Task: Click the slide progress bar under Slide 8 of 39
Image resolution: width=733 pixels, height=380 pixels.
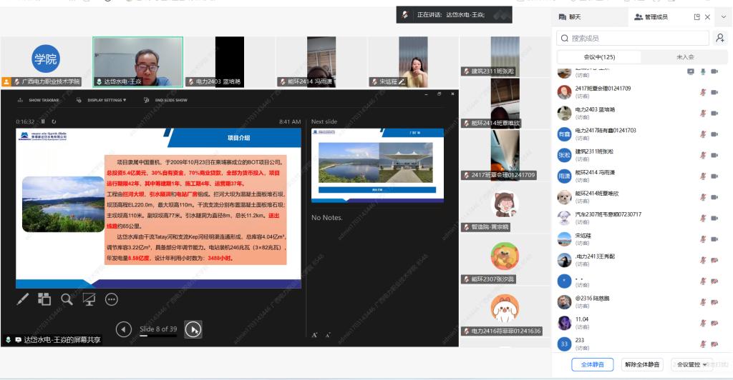Action: coord(158,335)
